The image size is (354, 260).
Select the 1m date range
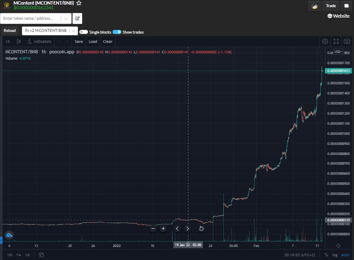9,255
